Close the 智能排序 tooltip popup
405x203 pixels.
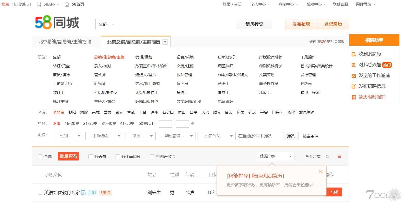click(320, 172)
